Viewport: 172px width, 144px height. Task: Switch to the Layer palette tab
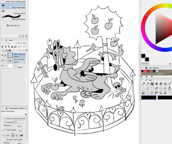click(x=9, y=40)
